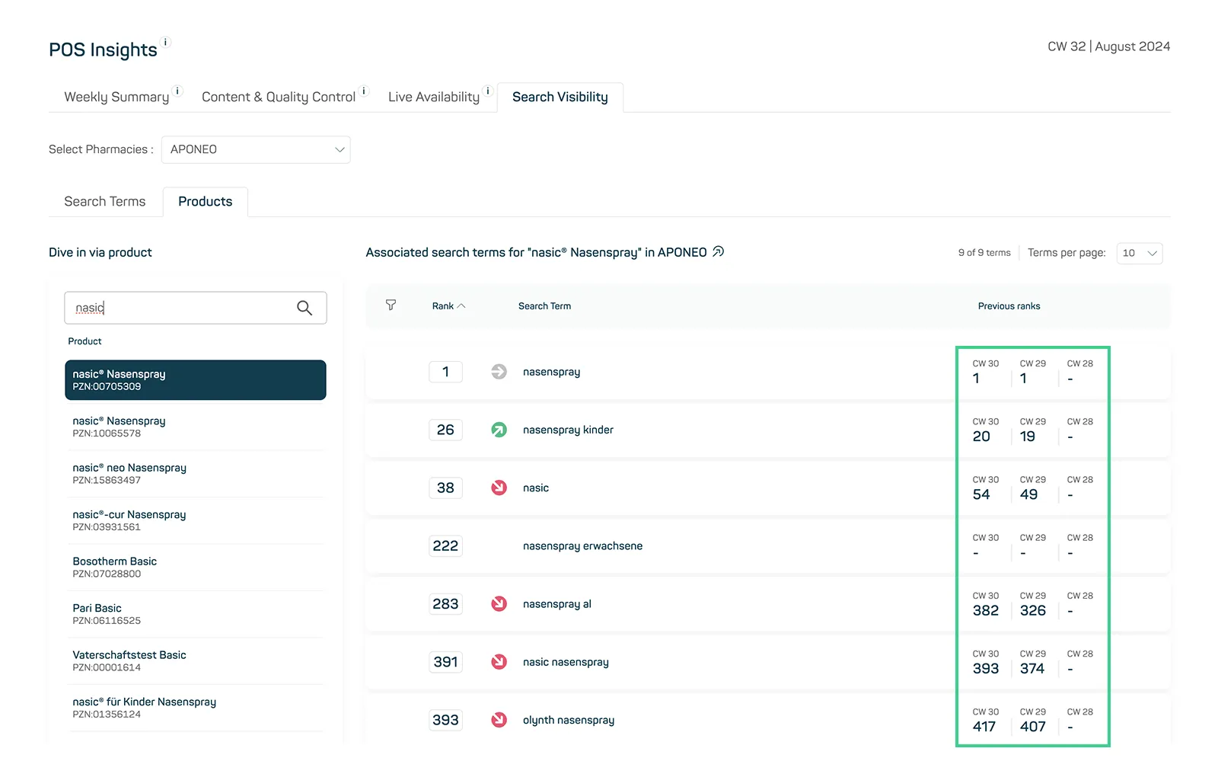Click search term 'nasenspray al'
Screen dimensions: 1218x774
tap(557, 604)
